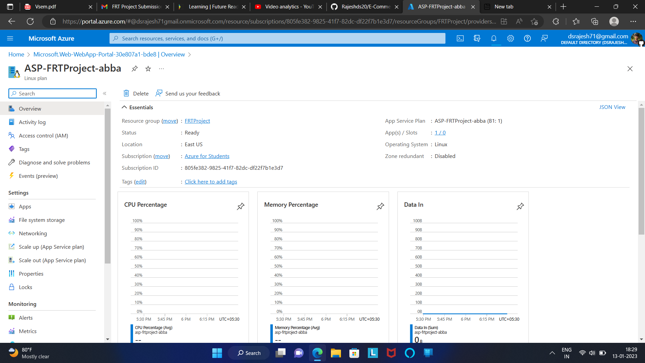
Task: Open the help pane question mark
Action: pyautogui.click(x=527, y=38)
